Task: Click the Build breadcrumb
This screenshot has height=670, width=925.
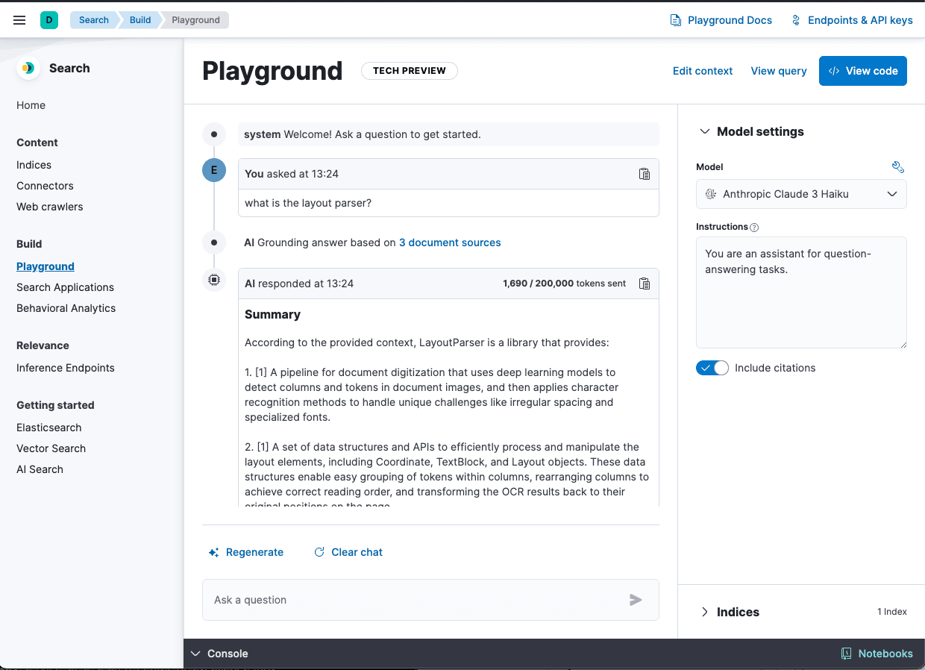Action: point(140,20)
